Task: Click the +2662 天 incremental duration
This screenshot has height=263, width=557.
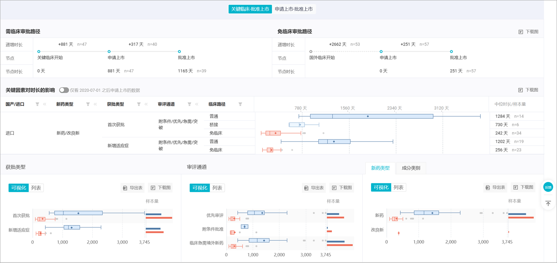Action: tap(338, 44)
